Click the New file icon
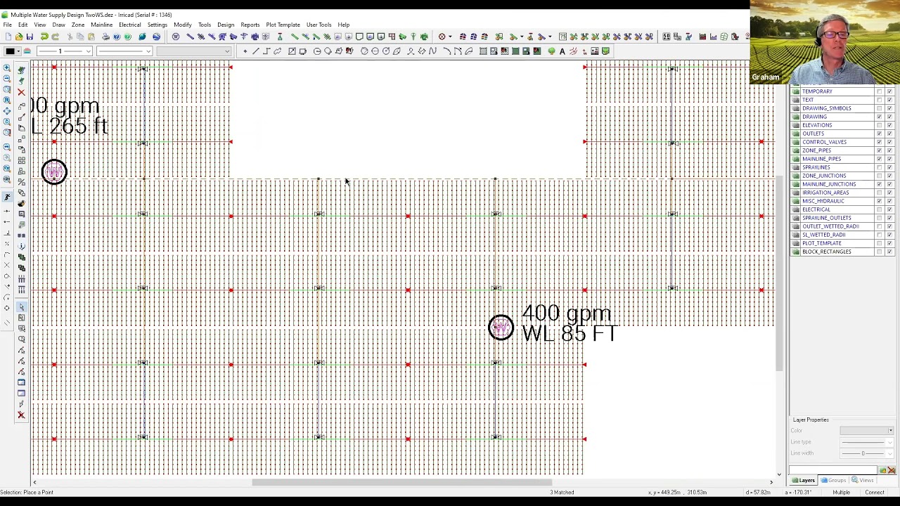 click(x=7, y=37)
